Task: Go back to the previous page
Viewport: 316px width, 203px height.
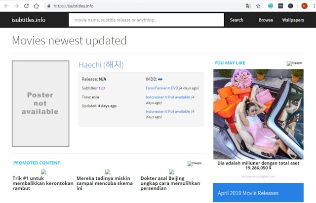Action: (x=6, y=6)
